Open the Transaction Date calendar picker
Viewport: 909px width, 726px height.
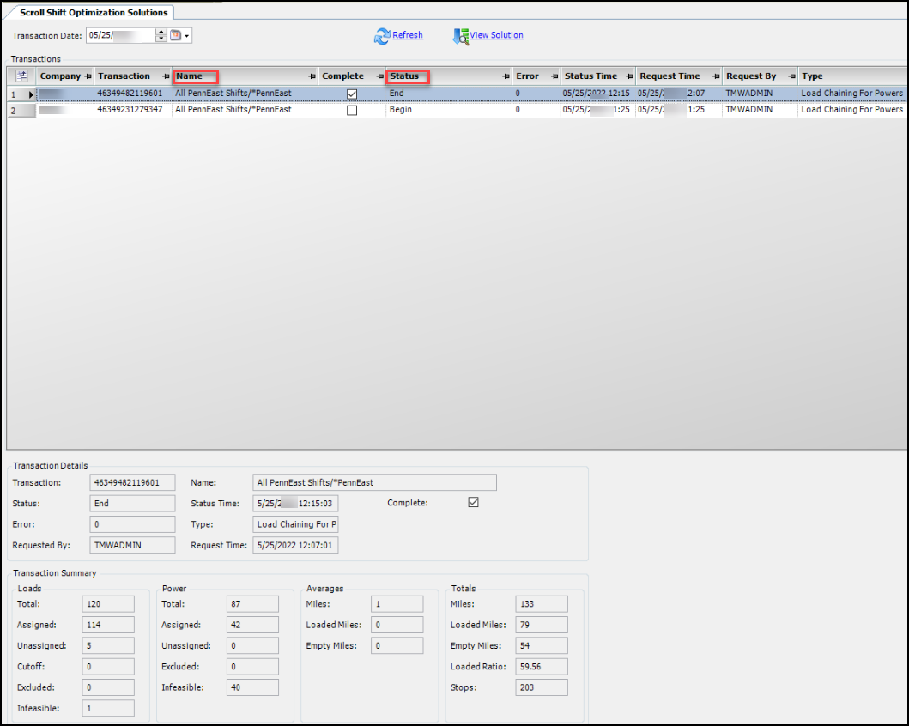176,35
